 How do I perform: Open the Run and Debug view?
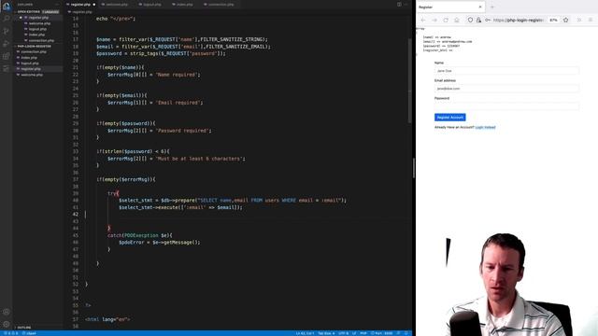coord(7,44)
